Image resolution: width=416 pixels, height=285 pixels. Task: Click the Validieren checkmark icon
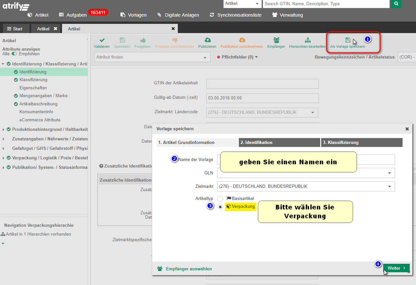[x=102, y=40]
